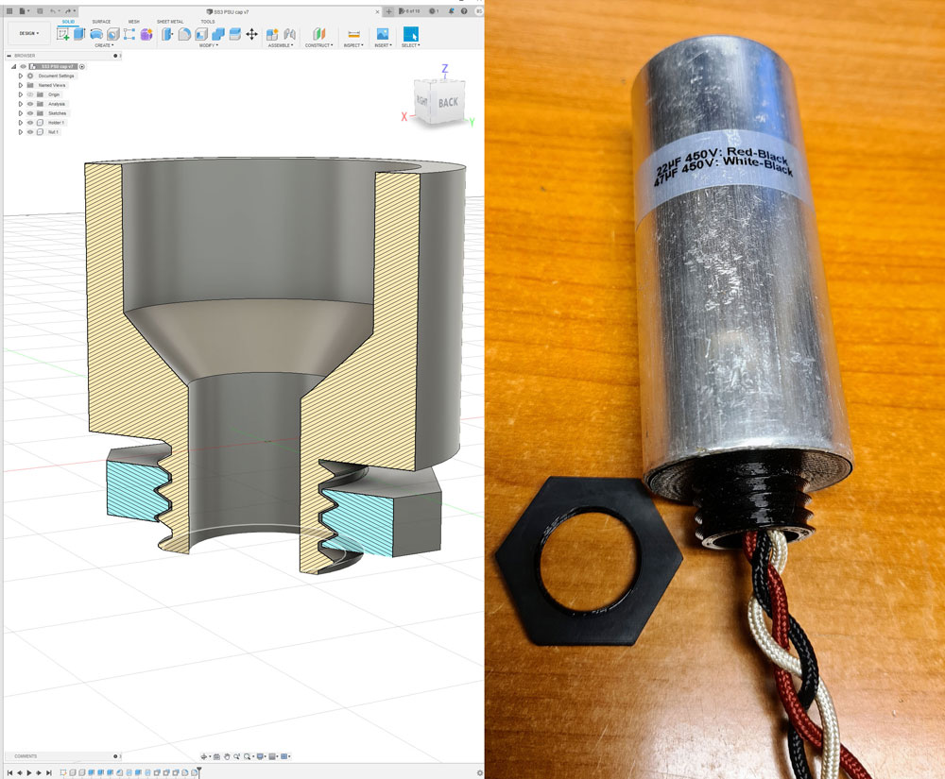
Task: Open the CONSTRUCT menu label
Action: click(x=318, y=45)
